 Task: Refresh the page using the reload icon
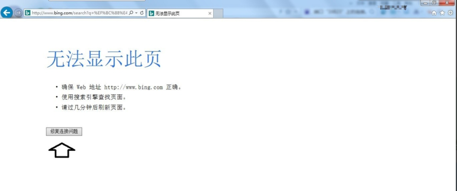(142, 13)
